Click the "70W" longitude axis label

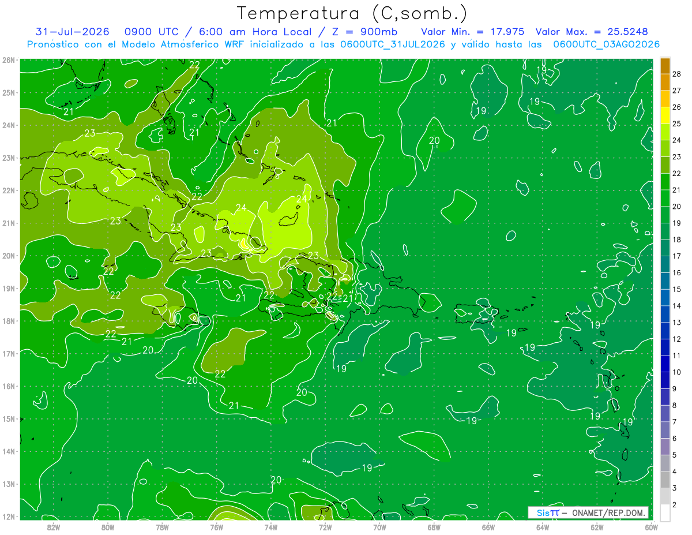[379, 527]
